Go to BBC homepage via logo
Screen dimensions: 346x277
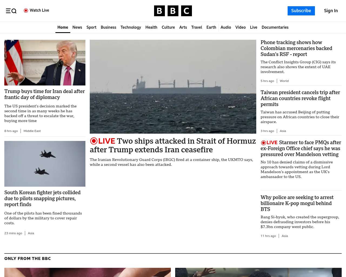[x=173, y=11]
